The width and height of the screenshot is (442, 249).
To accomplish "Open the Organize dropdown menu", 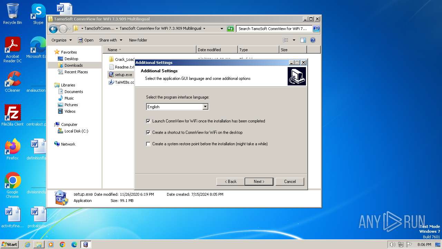I will [62, 40].
